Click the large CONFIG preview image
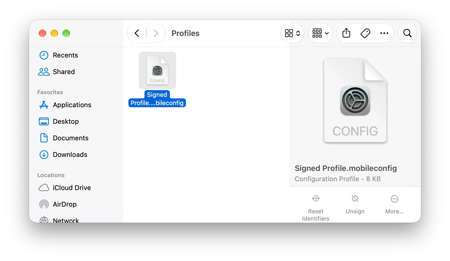The height and width of the screenshot is (261, 450). point(355,100)
